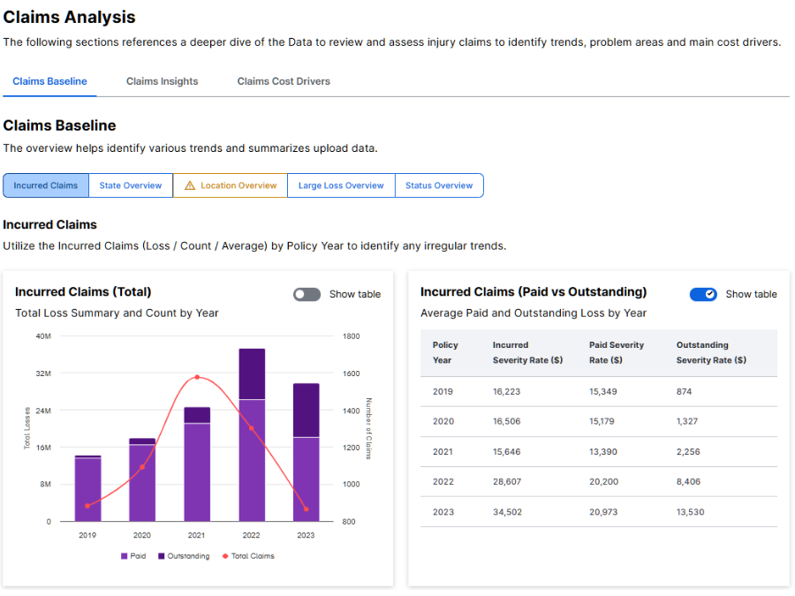
Task: Click the 2019 severity value 16,223
Action: 506,391
